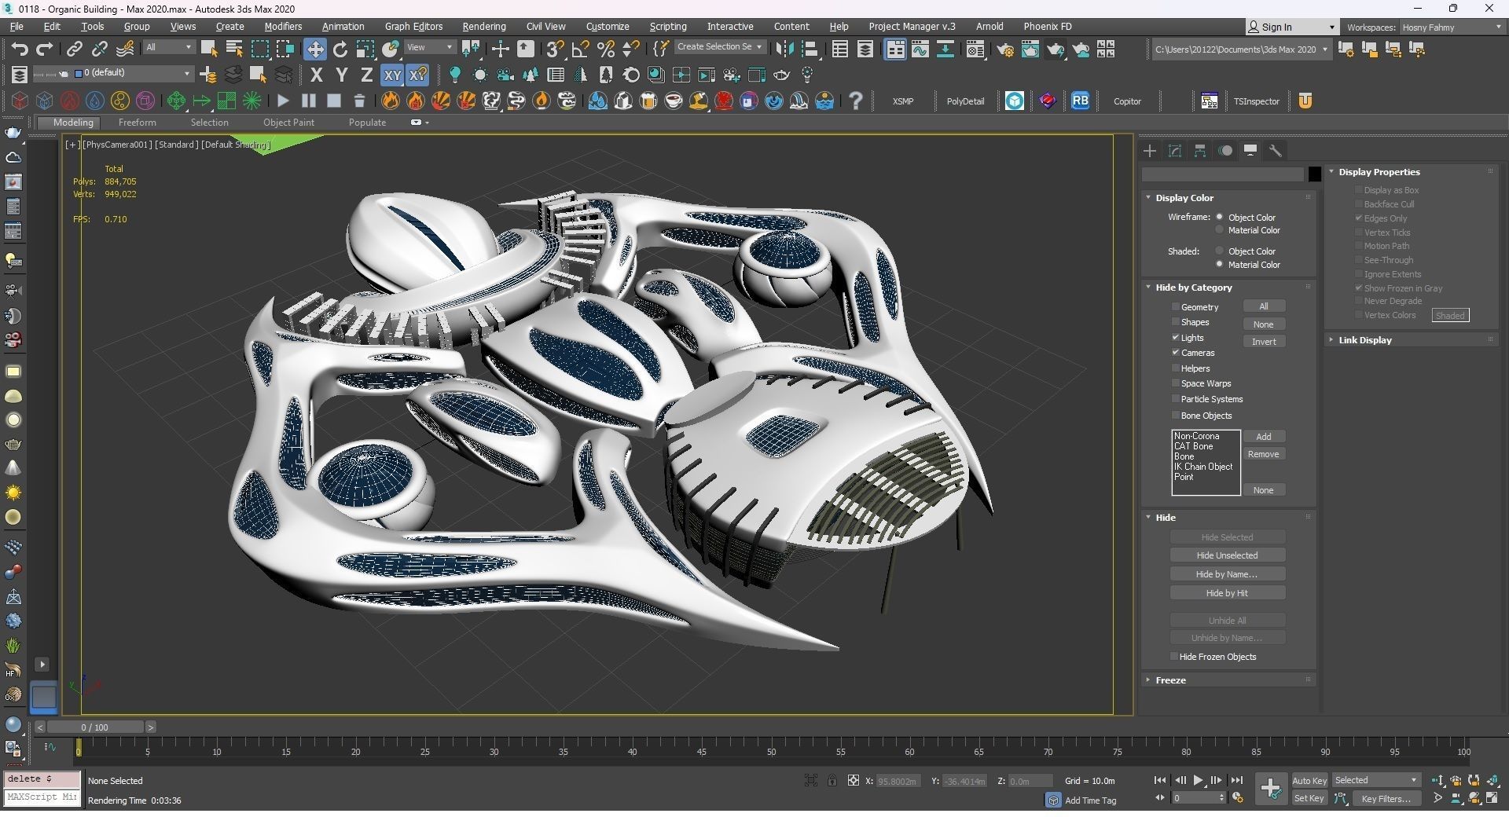Check the Helpers hide category
The height and width of the screenshot is (817, 1509).
click(x=1176, y=368)
